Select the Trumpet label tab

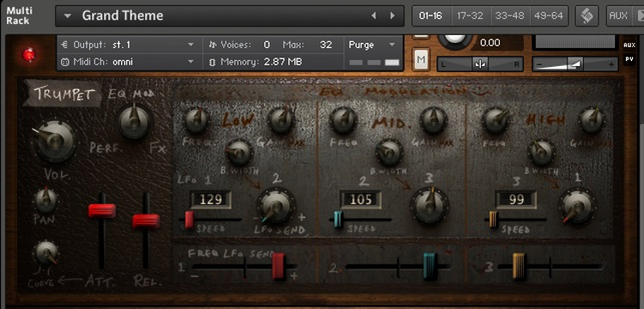[x=63, y=94]
